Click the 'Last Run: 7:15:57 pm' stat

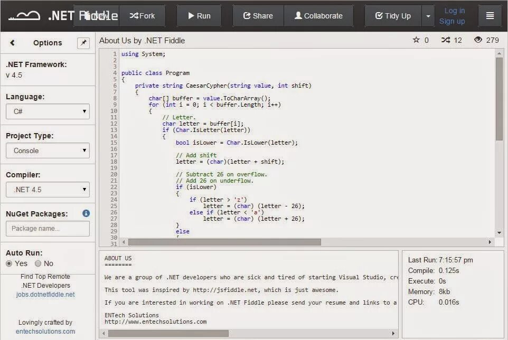tap(440, 260)
